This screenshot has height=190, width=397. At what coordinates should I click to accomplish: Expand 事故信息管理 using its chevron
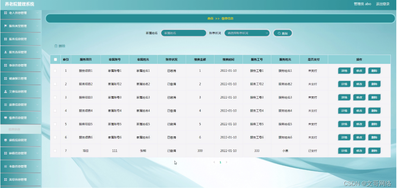37,65
